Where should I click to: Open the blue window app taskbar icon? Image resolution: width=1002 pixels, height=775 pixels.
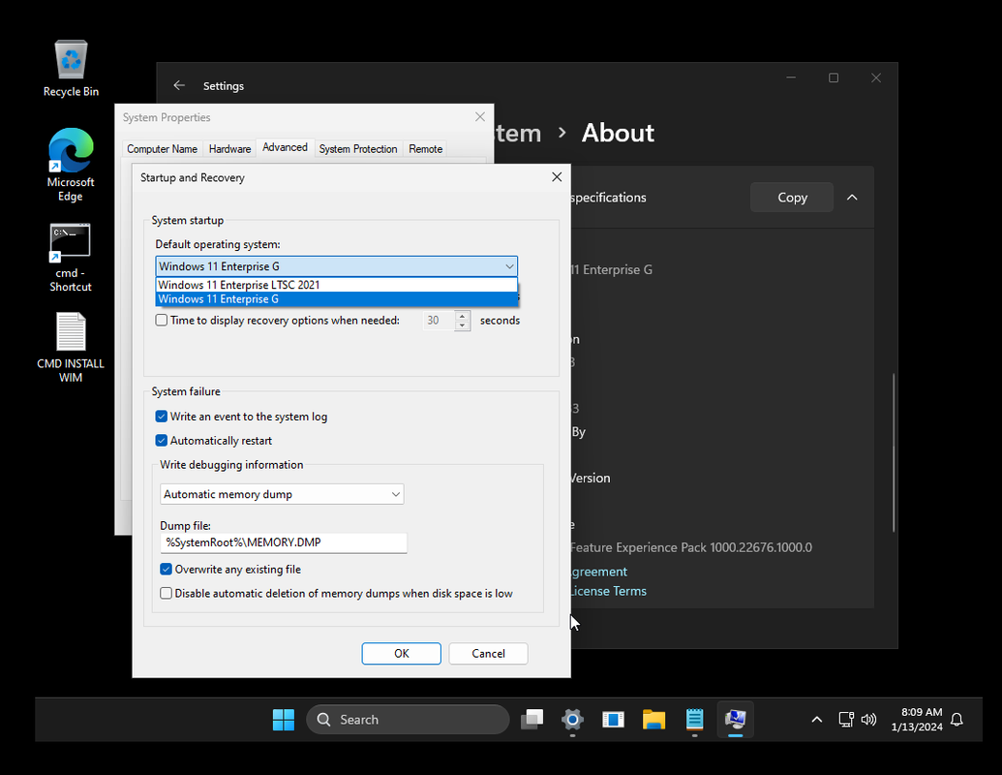[613, 720]
